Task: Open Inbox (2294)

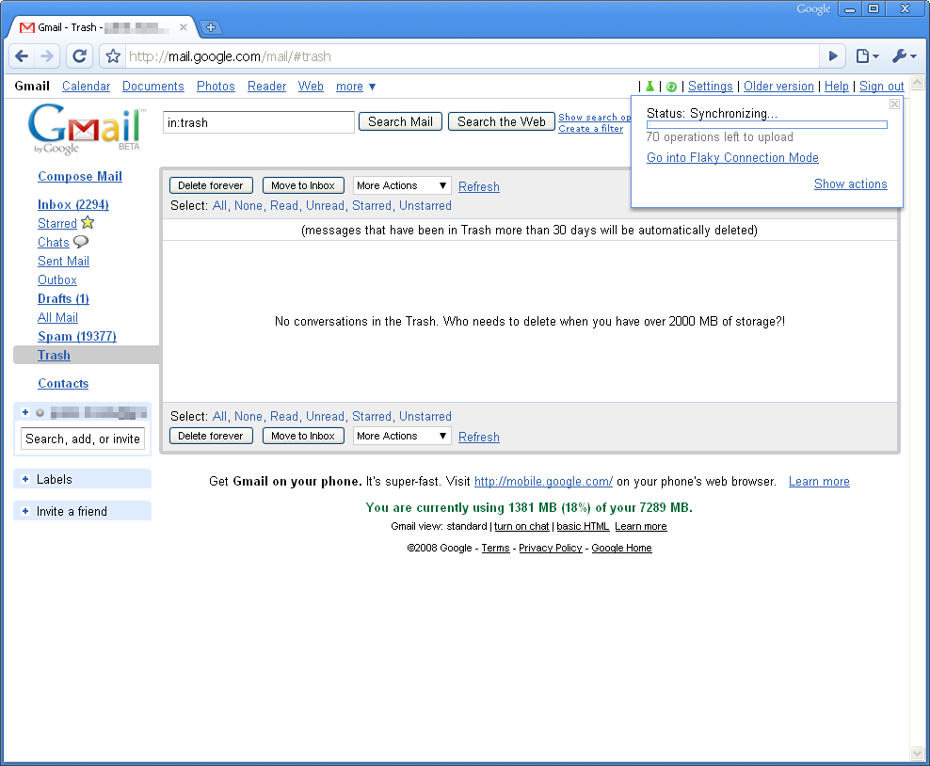Action: click(x=73, y=204)
